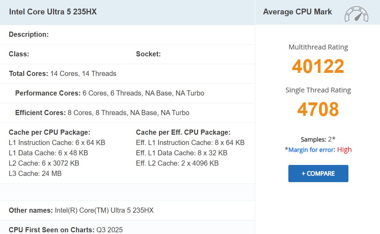
Task: Select the Multithread Rating value 40122
Action: 318,67
